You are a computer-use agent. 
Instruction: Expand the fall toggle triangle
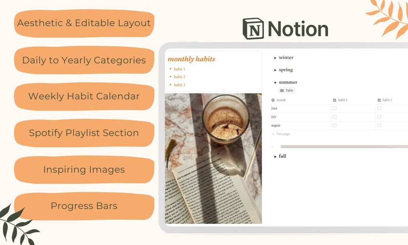(x=275, y=156)
